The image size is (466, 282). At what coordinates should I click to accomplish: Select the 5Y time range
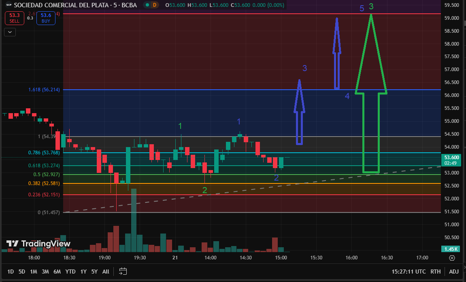(x=94, y=271)
